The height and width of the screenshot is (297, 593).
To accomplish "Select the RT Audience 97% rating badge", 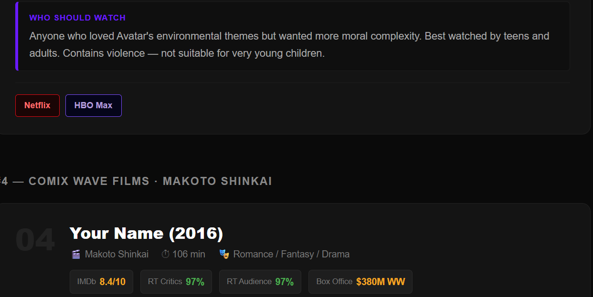I will (260, 281).
